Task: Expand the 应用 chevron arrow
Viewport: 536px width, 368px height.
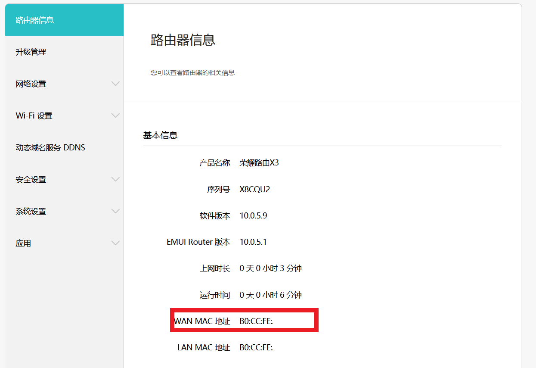Action: pos(115,243)
